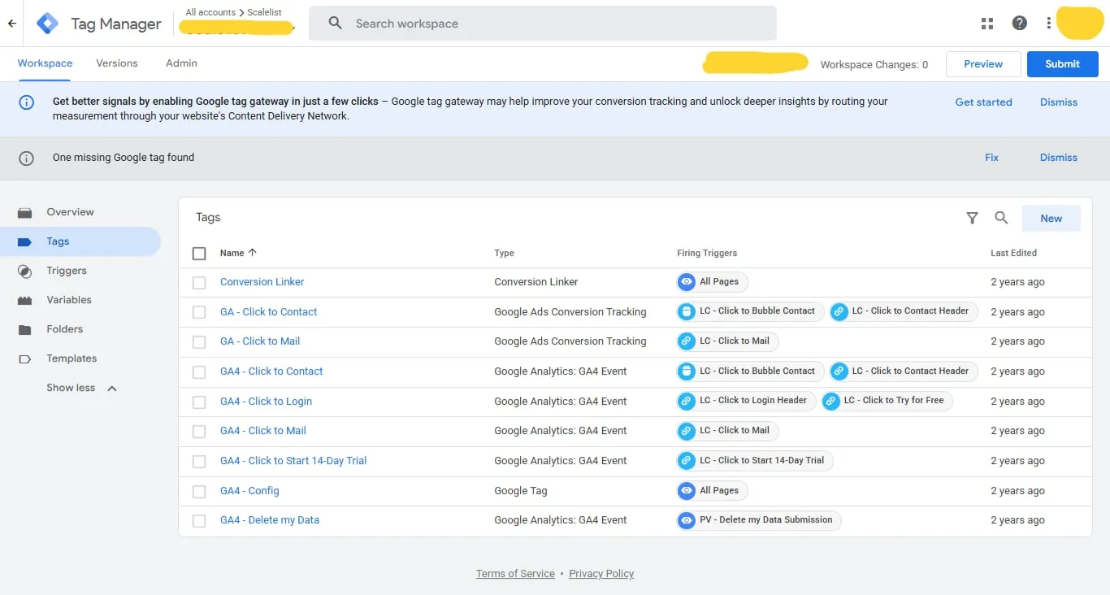Select the Workspace tab

pos(45,63)
